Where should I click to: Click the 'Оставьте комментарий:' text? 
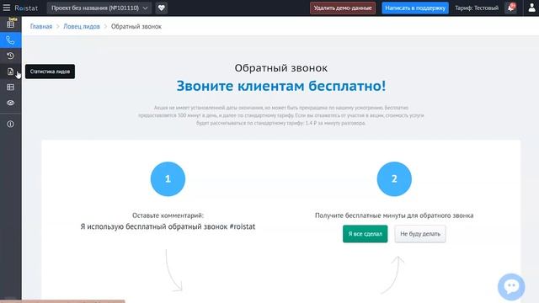(168, 215)
